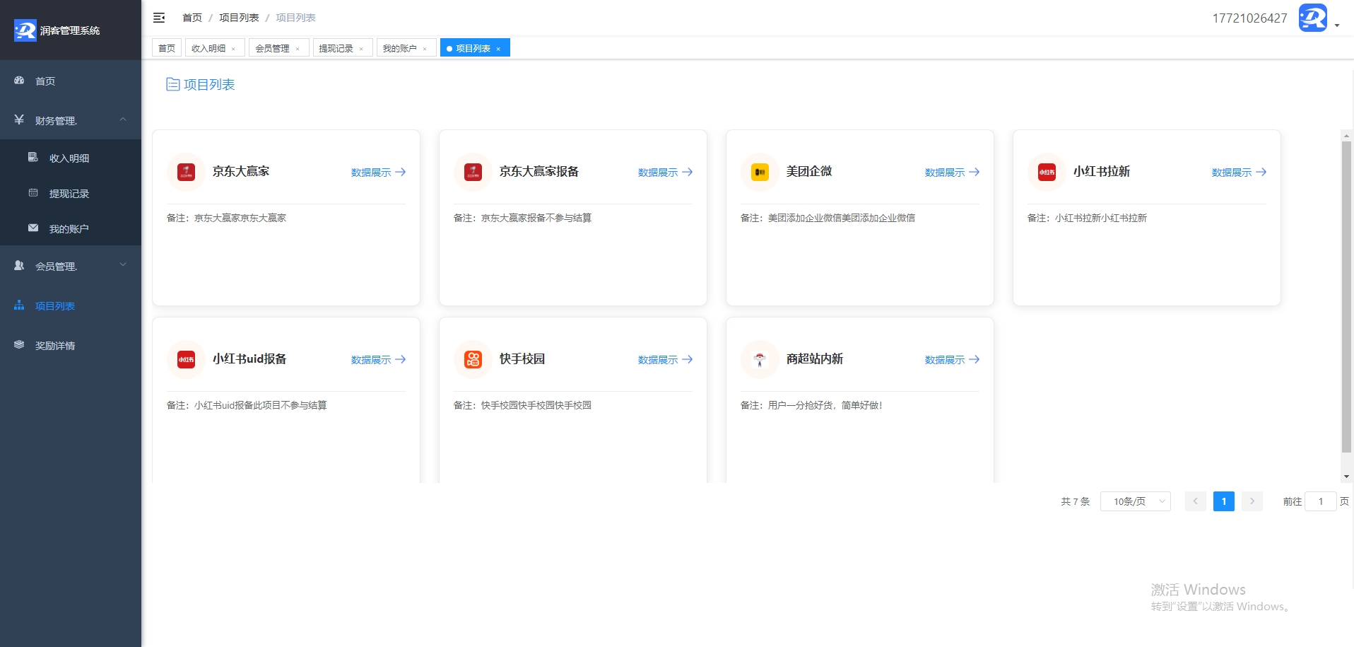Collapse the 财务管理 menu chevron
The height and width of the screenshot is (647, 1354).
tap(123, 120)
